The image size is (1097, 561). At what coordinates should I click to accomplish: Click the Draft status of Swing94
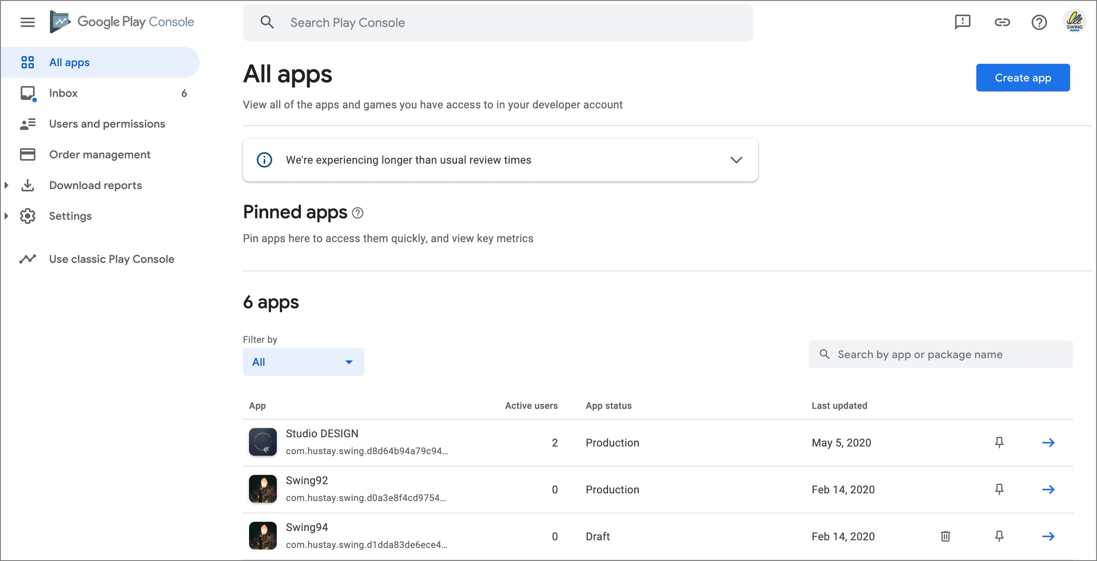[x=598, y=537]
